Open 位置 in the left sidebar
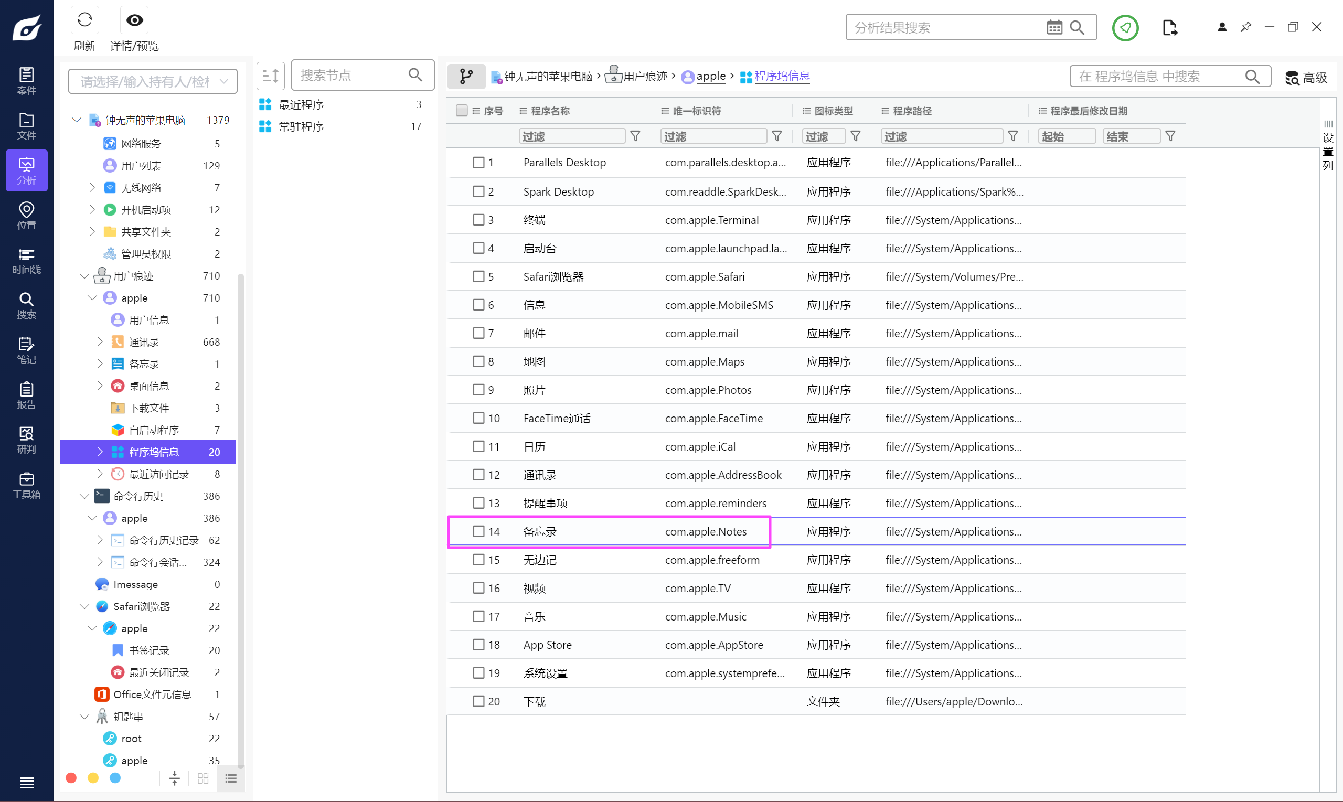1343x802 pixels. click(26, 216)
